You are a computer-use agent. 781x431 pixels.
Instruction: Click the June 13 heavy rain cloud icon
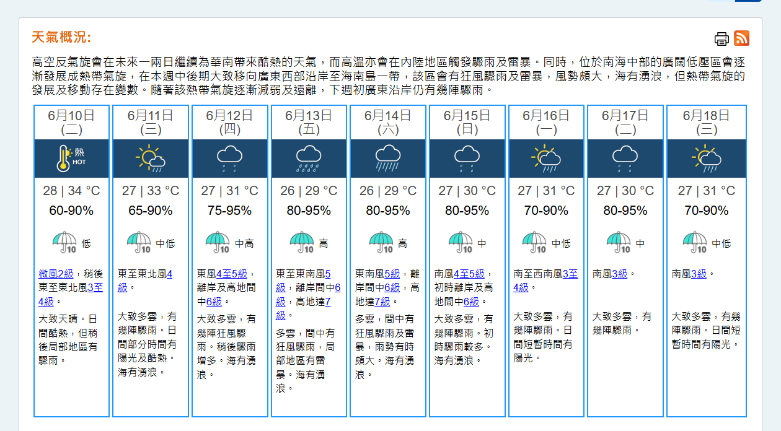[308, 159]
